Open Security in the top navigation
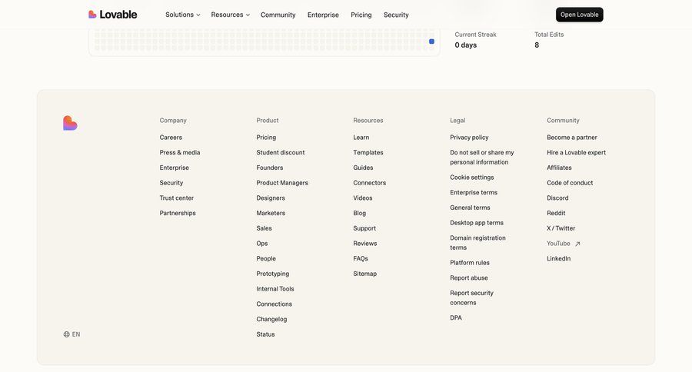Image resolution: width=692 pixels, height=372 pixels. click(396, 15)
